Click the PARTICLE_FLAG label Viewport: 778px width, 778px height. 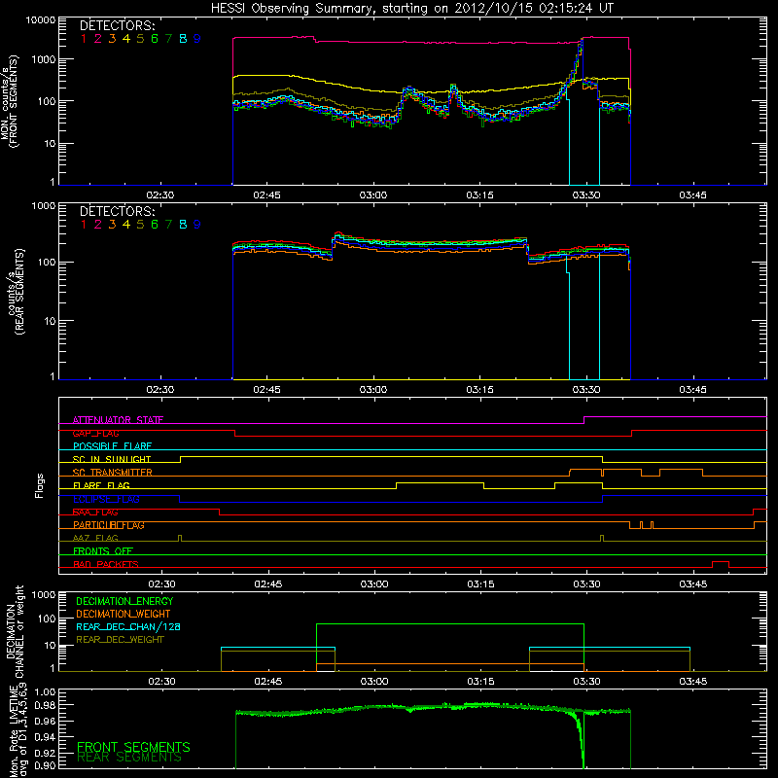[x=109, y=525]
